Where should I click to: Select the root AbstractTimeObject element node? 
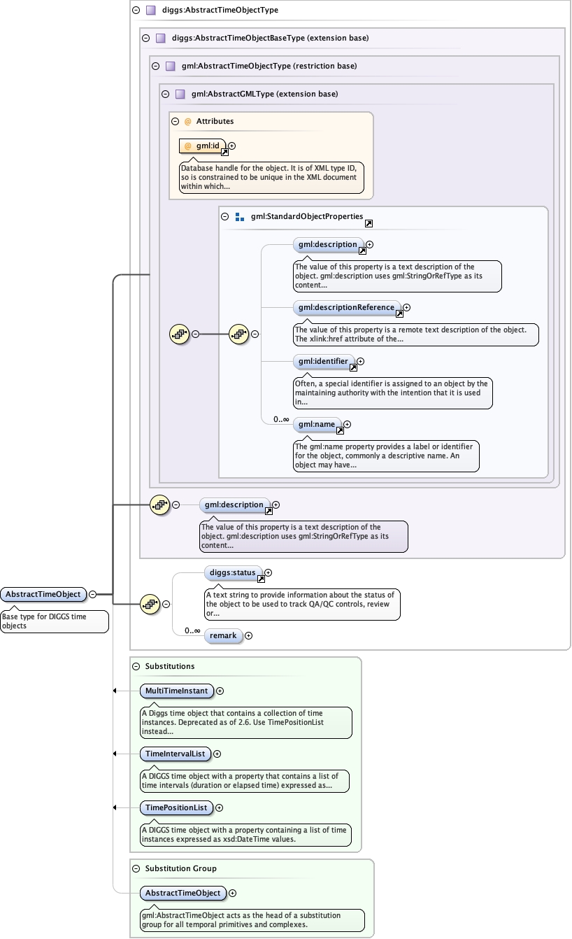43,595
